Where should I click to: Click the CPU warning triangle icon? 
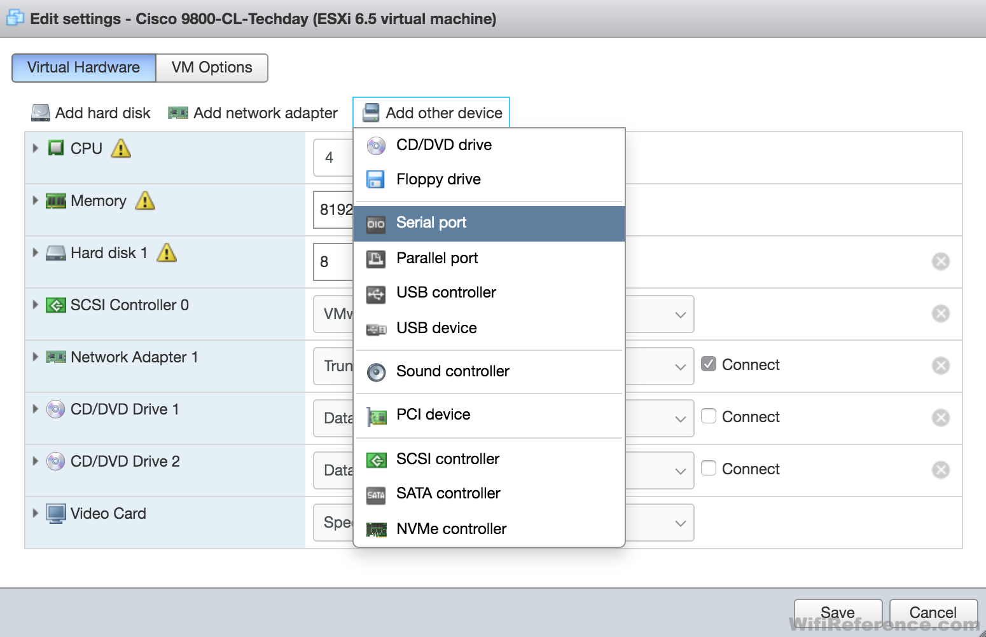point(121,148)
